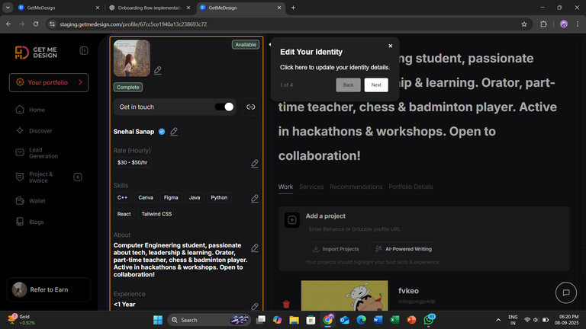
Task: Click the React skill tag
Action: pos(124,214)
